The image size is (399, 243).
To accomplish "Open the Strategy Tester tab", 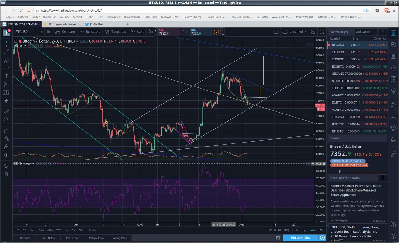I will [x=96, y=238].
